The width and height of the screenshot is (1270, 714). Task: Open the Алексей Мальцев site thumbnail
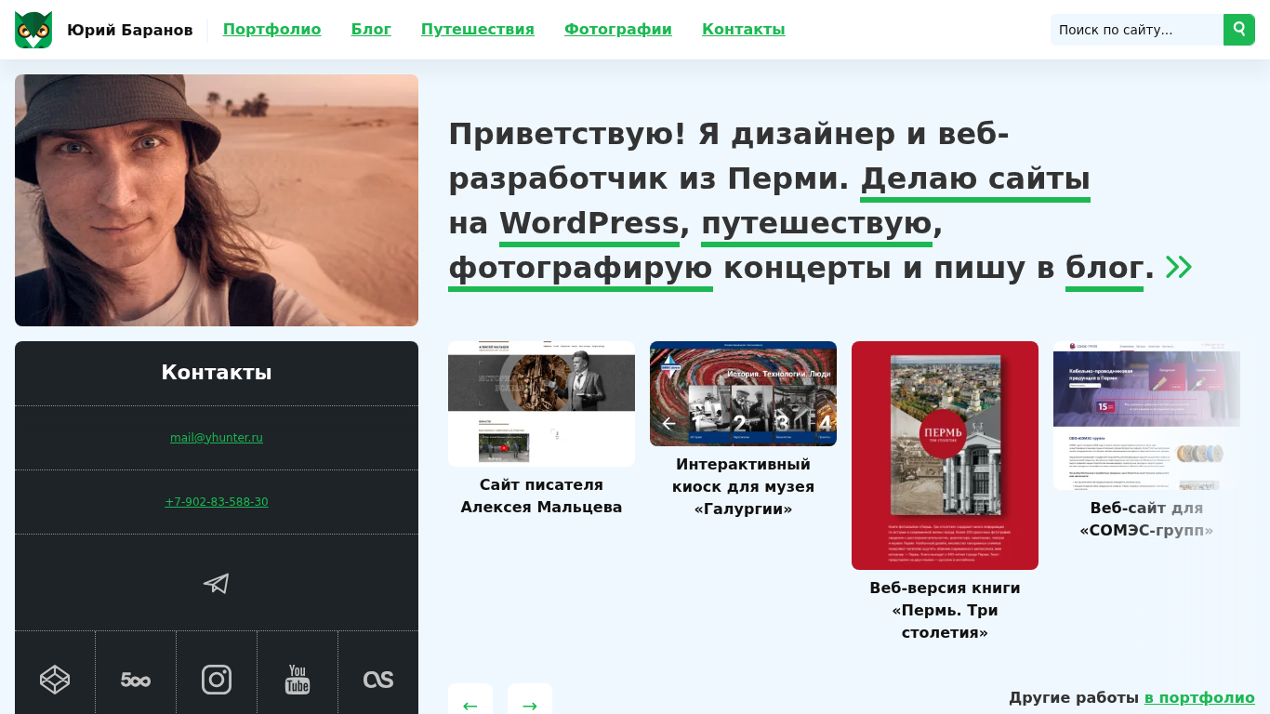[x=541, y=403]
